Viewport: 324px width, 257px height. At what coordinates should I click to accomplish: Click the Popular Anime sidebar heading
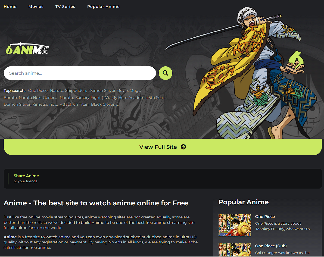click(x=244, y=202)
